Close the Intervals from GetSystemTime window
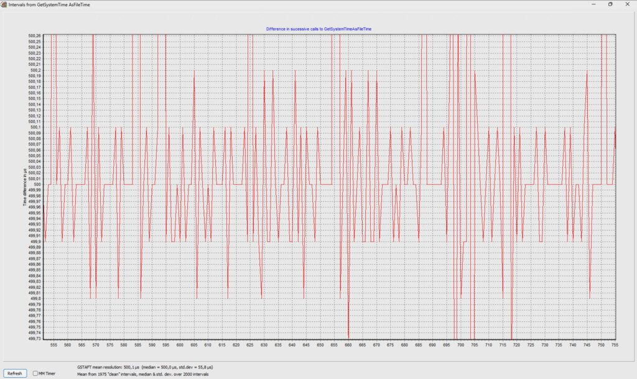The width and height of the screenshot is (637, 379). pos(630,4)
